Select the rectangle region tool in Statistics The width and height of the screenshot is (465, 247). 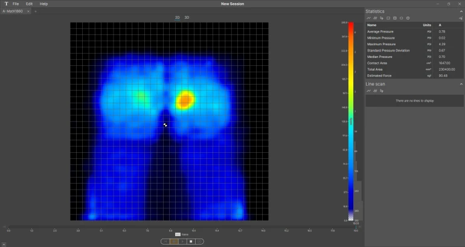388,18
